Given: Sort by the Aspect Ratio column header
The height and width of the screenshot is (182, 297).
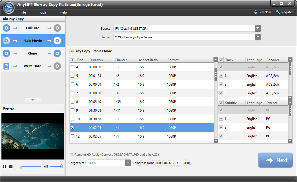Looking at the screenshot, I should (151, 60).
